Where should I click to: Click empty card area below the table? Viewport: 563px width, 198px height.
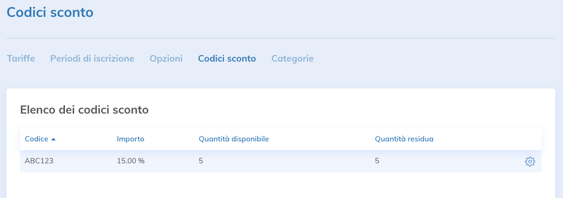pos(281,186)
